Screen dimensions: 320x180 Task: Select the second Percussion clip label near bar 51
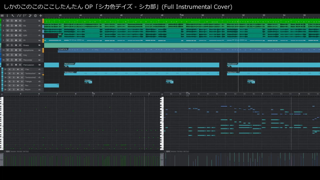pos(232,64)
